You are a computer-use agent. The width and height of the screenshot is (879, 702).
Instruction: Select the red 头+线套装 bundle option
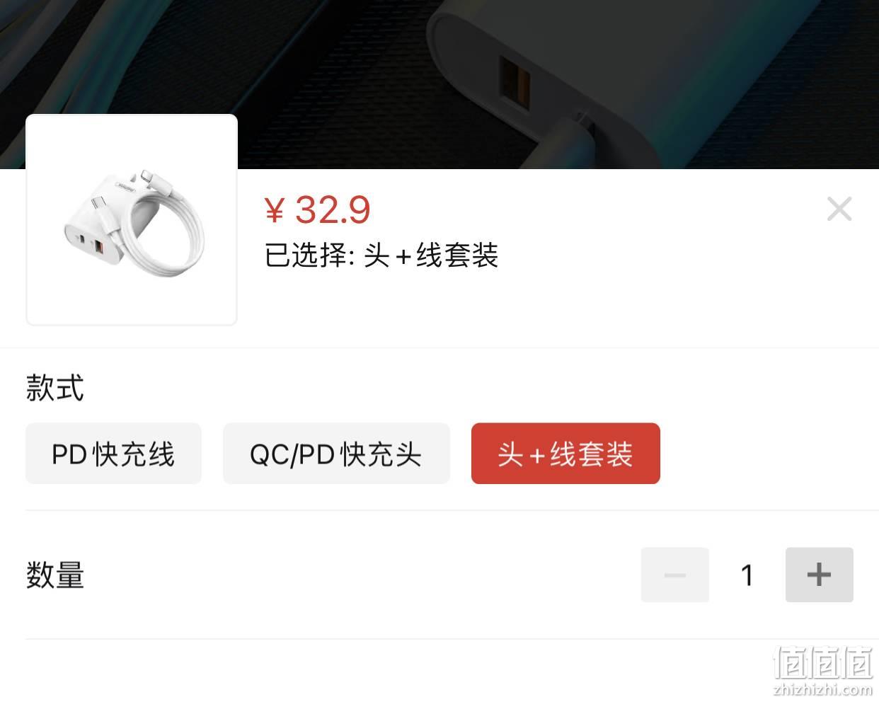[x=565, y=454]
